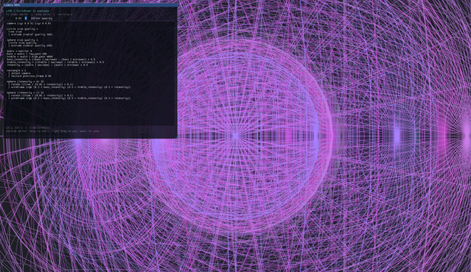The width and height of the screenshot is (471, 272).
Task: Select the 'audio = monitor 0' line
Action: [19, 51]
